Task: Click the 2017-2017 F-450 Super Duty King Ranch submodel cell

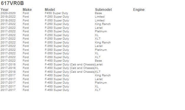Action: coord(103,75)
